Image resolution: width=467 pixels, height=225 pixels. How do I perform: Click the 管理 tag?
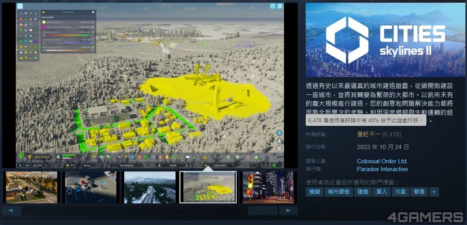tap(419, 192)
